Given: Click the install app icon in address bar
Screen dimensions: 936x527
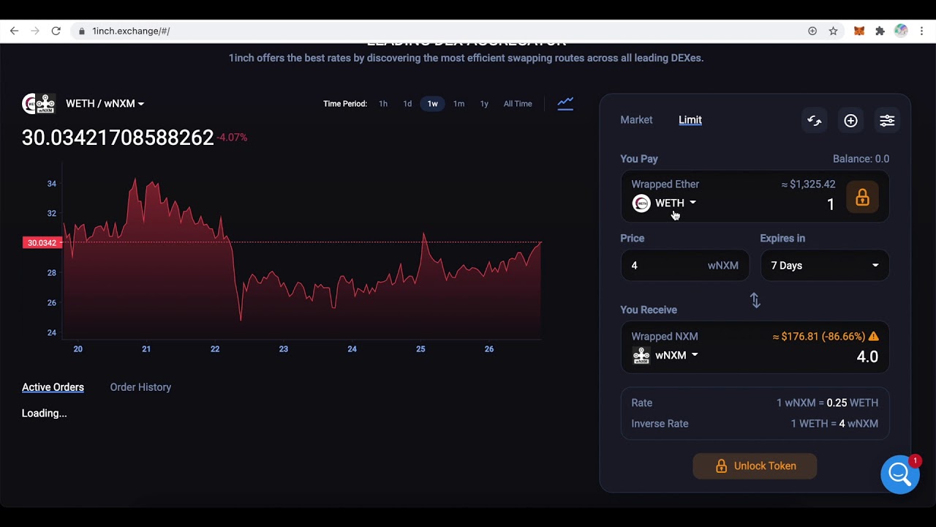Looking at the screenshot, I should [x=812, y=31].
